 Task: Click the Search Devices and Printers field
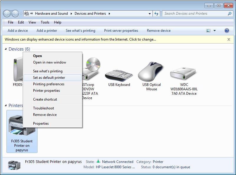(195, 14)
